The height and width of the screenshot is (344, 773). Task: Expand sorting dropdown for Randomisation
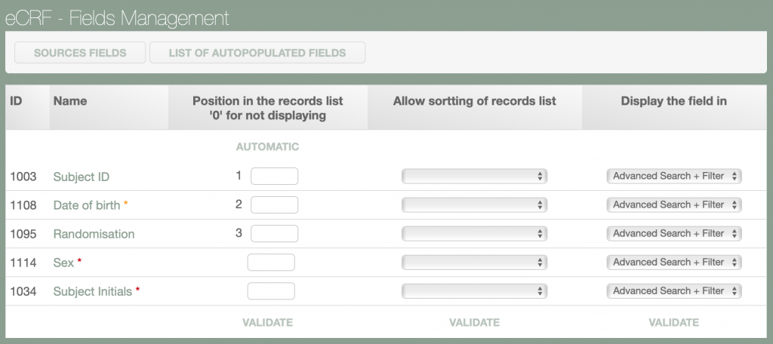(474, 234)
